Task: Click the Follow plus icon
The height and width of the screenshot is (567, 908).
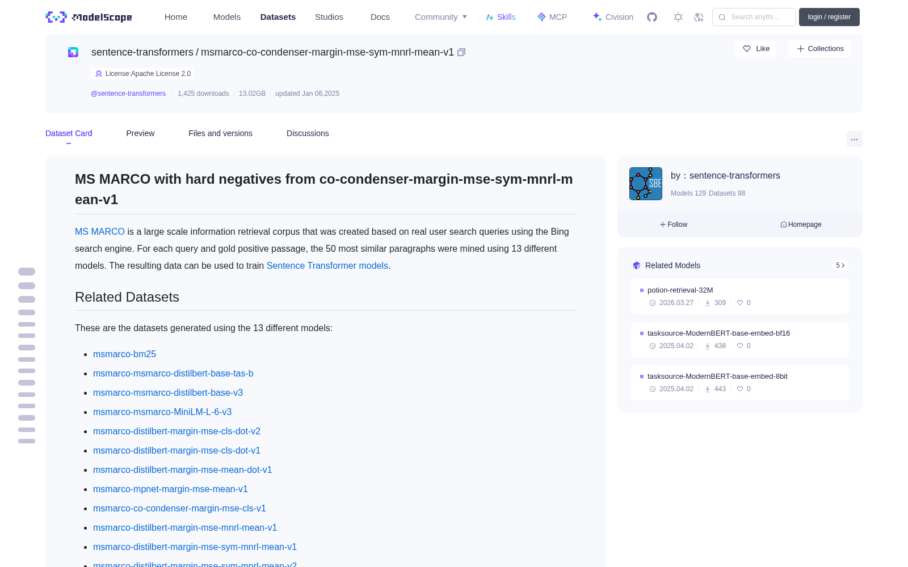Action: (663, 225)
